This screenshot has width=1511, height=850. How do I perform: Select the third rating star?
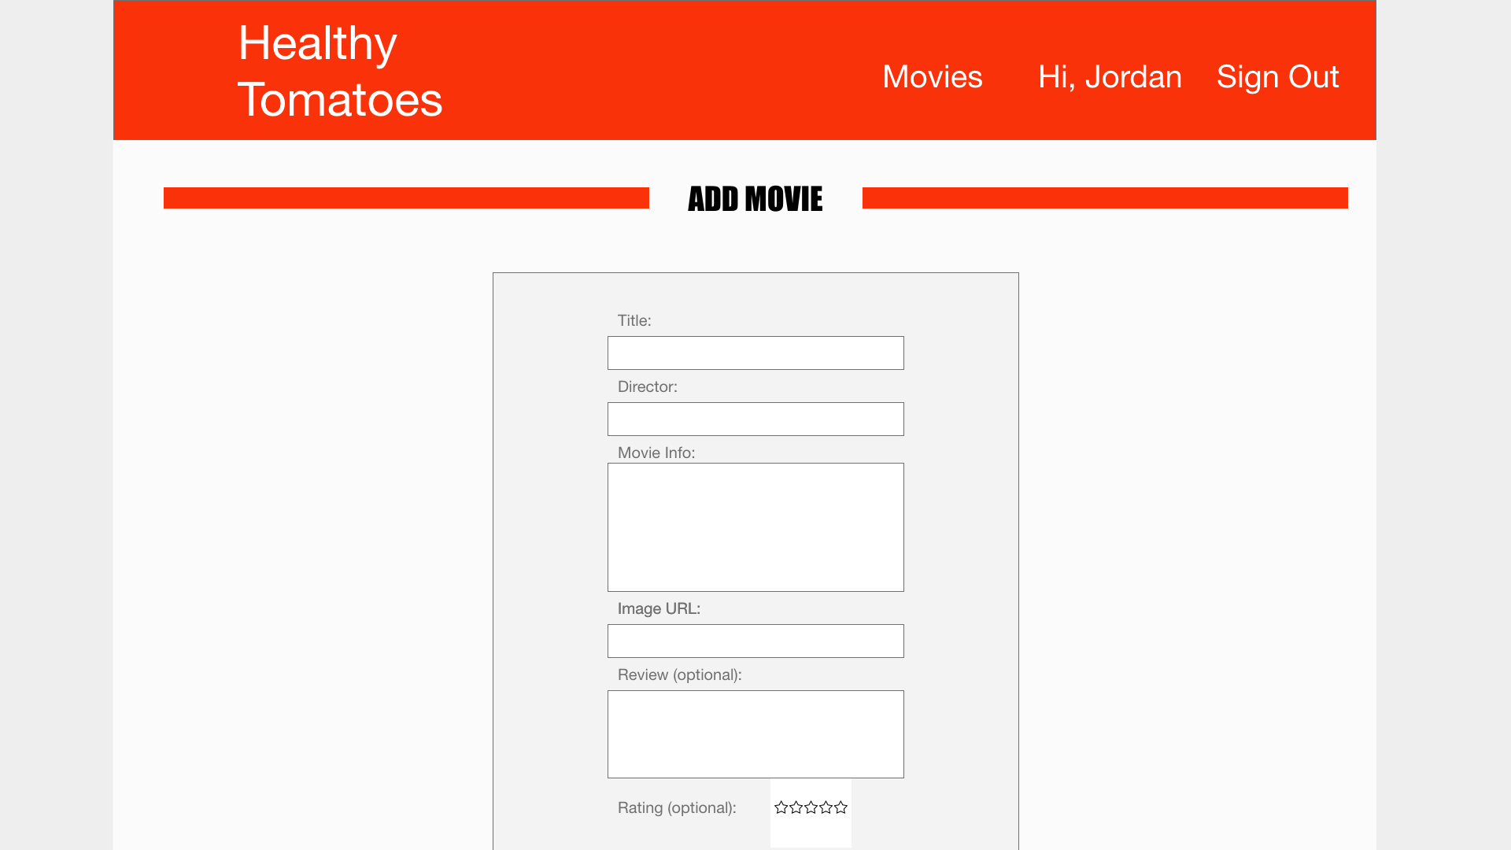[811, 807]
